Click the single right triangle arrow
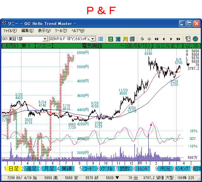Image resolution: width=202 pixels, height=182 pixels. click(x=171, y=39)
